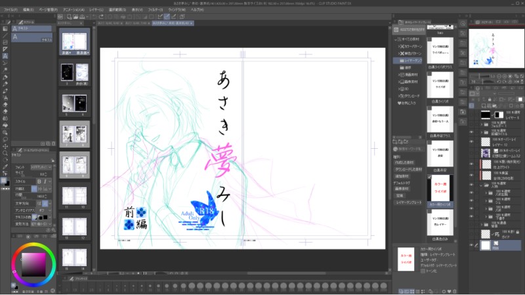Select the Text tool in the toolbox
Screen dimensions: 525x295
(x=5, y=56)
